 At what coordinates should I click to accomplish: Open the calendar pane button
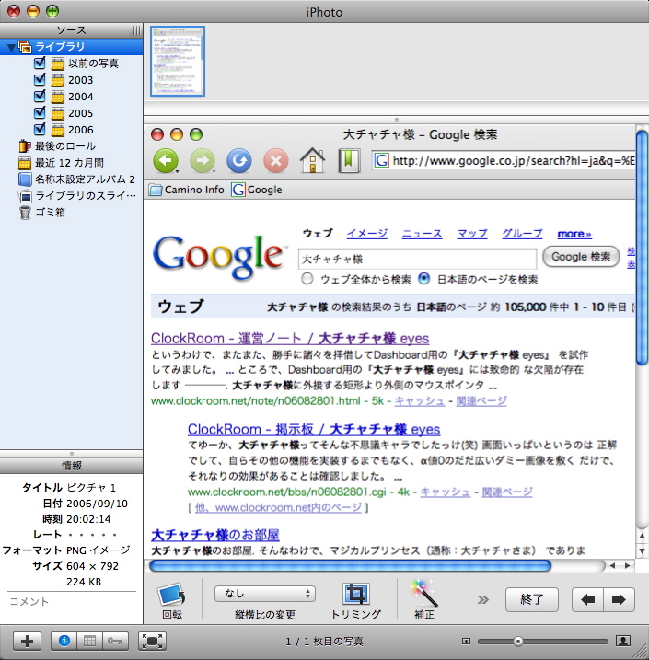[89, 641]
